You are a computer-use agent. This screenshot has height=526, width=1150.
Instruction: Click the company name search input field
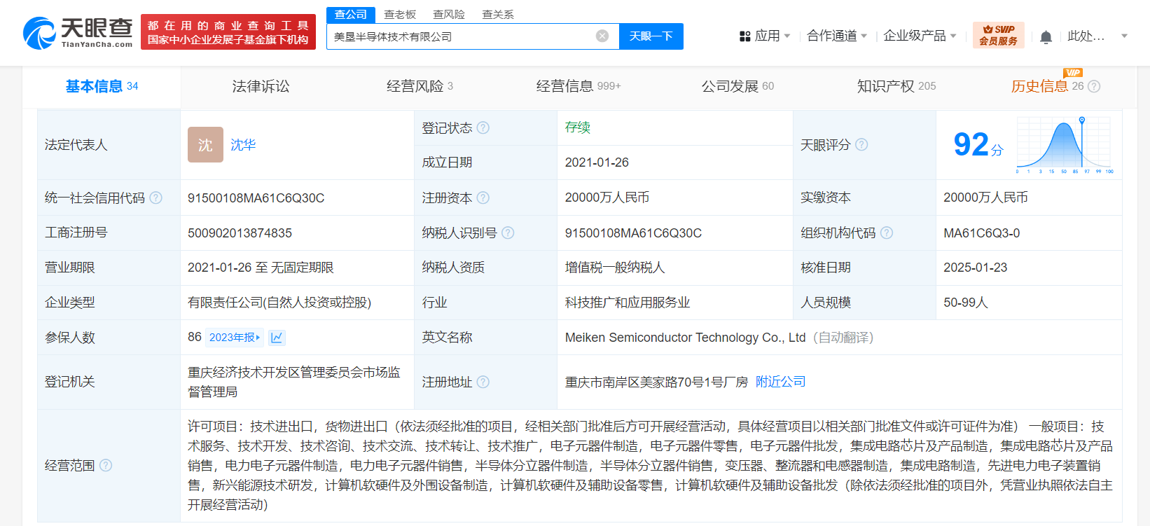462,36
